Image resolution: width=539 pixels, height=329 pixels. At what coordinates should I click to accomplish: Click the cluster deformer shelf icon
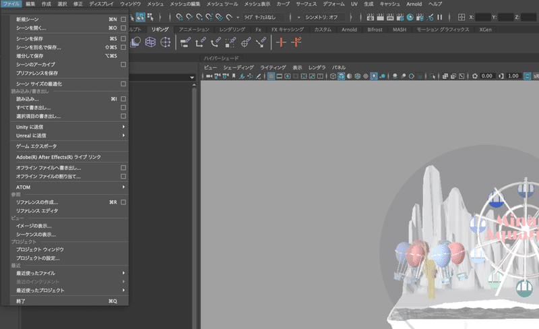pyautogui.click(x=165, y=42)
